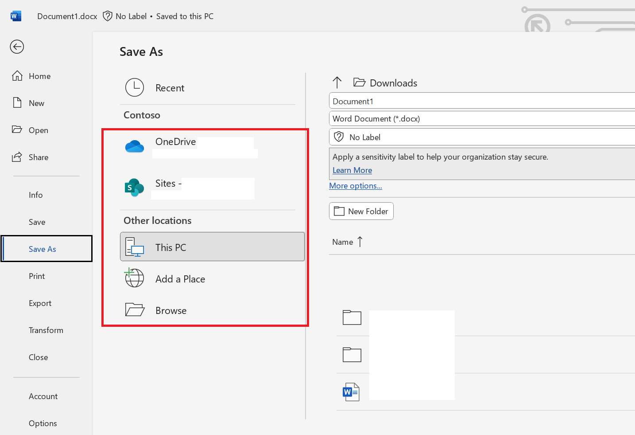Image resolution: width=635 pixels, height=435 pixels.
Task: Select the Word document icon in the file list
Action: coord(351,392)
